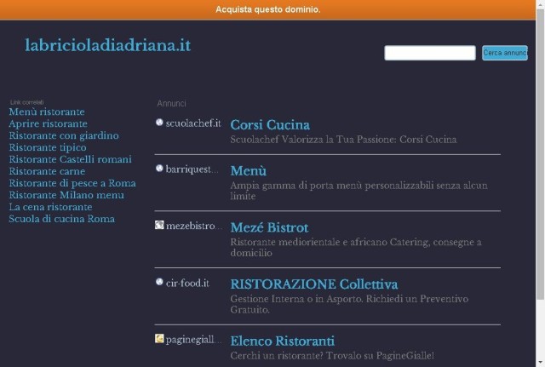Viewport: 545px width, 367px height.
Task: Open Ristorante Castelli romani link
Action: pyautogui.click(x=70, y=159)
